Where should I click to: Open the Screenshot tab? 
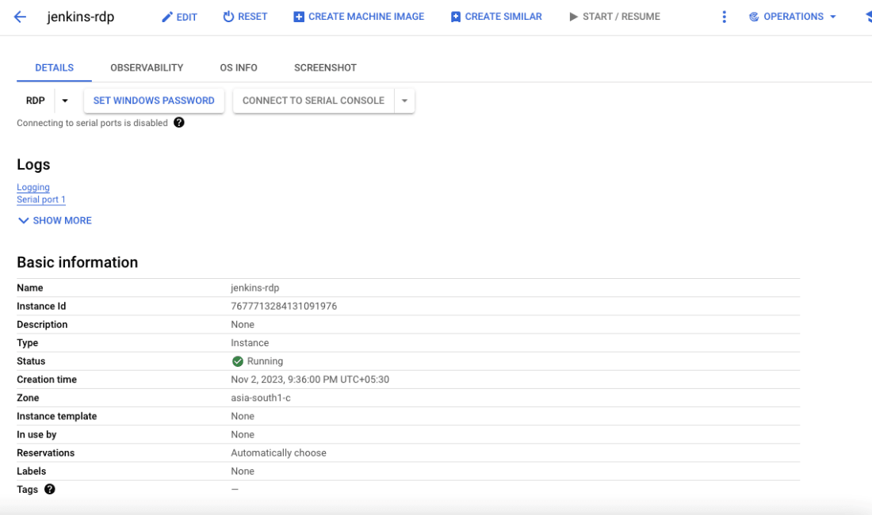(325, 68)
